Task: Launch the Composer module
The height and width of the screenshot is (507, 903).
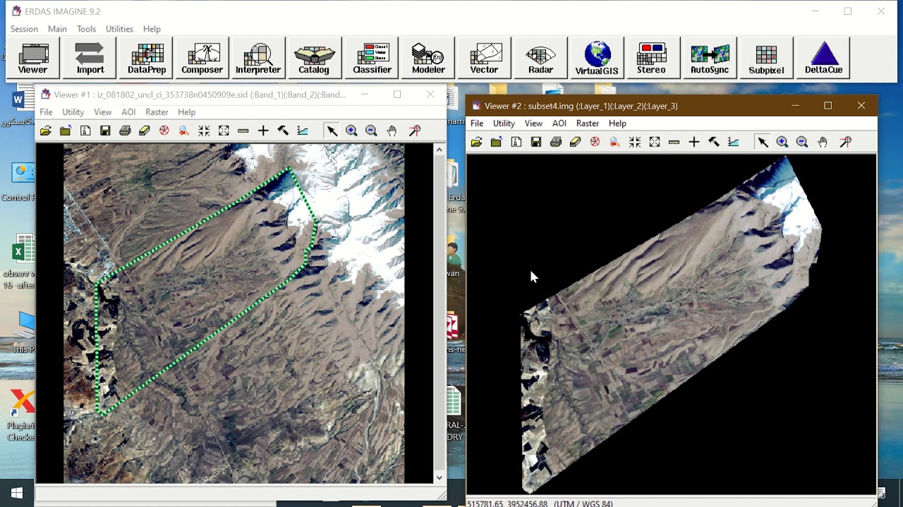Action: click(x=202, y=58)
